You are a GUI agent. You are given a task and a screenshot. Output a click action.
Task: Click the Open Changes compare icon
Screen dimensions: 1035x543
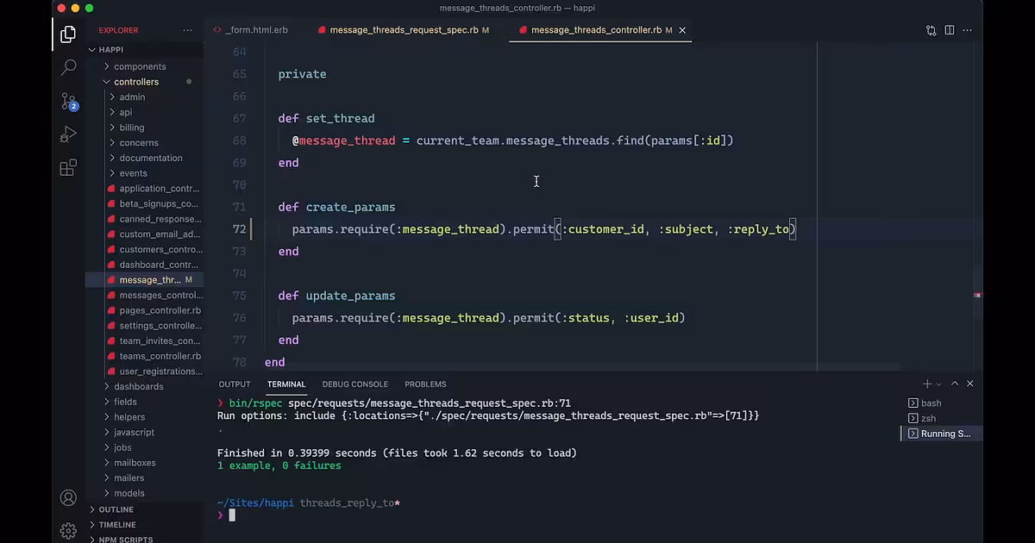[931, 30]
